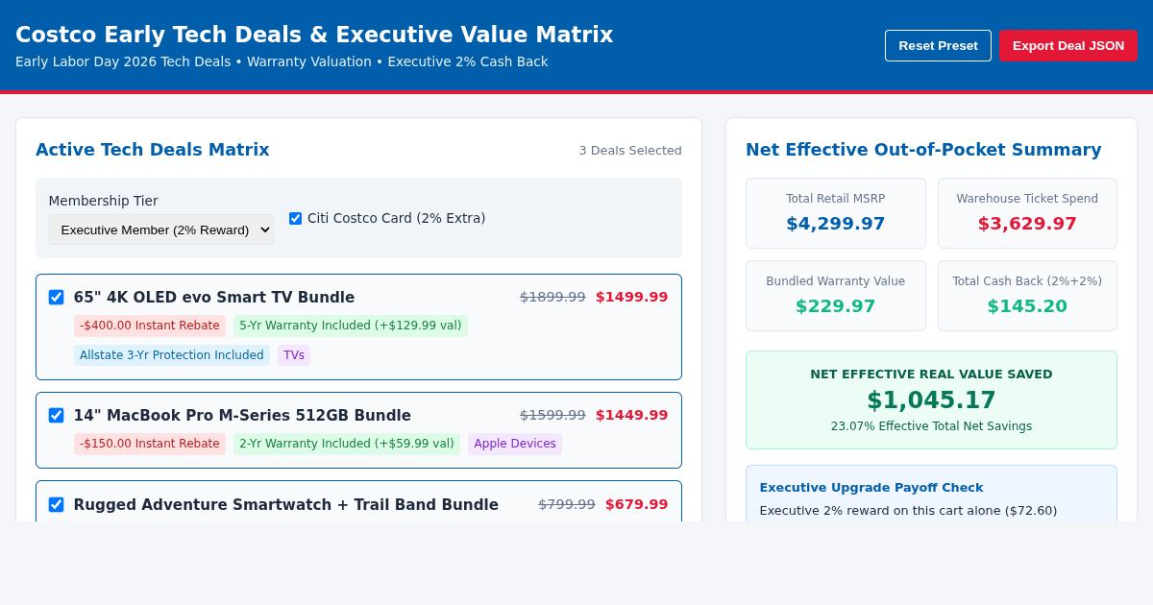Click Allstate 3-Yr Protection Included tag
Screen dimensions: 1153x605
[172, 355]
